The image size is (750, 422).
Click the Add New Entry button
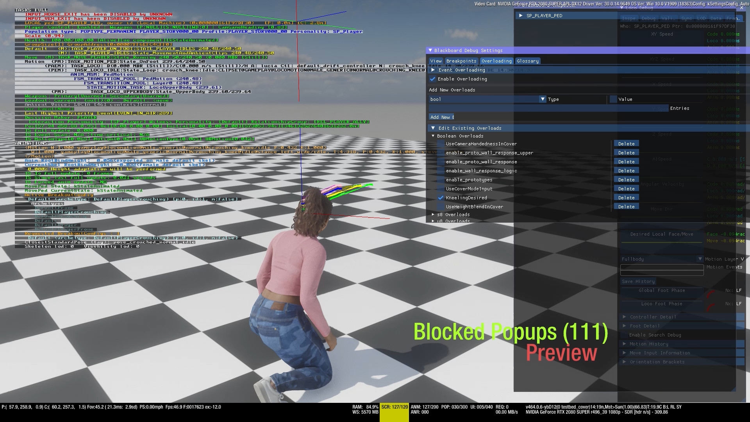(x=441, y=117)
